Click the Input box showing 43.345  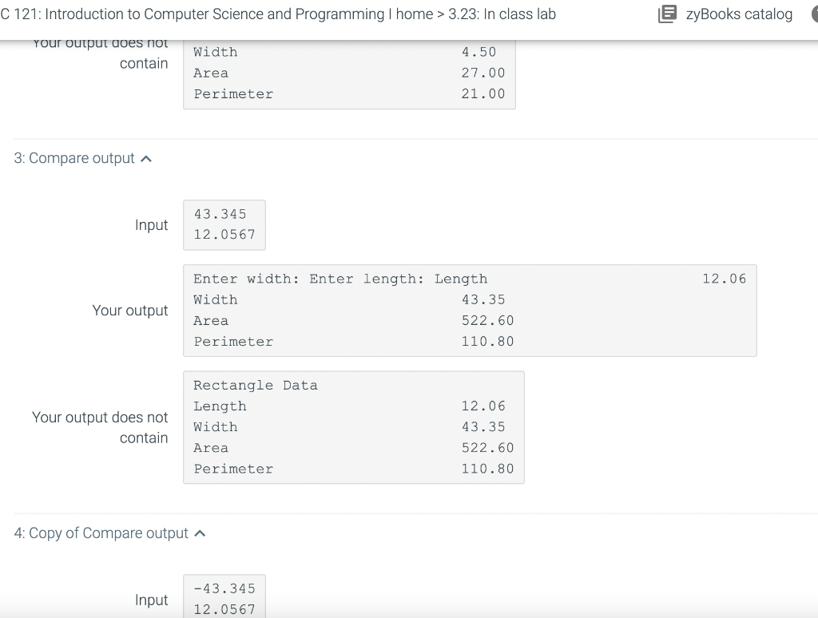point(224,224)
